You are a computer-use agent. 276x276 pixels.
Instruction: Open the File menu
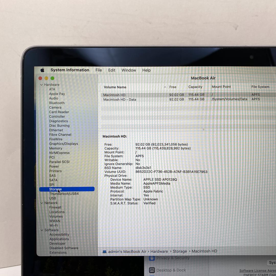pyautogui.click(x=99, y=70)
